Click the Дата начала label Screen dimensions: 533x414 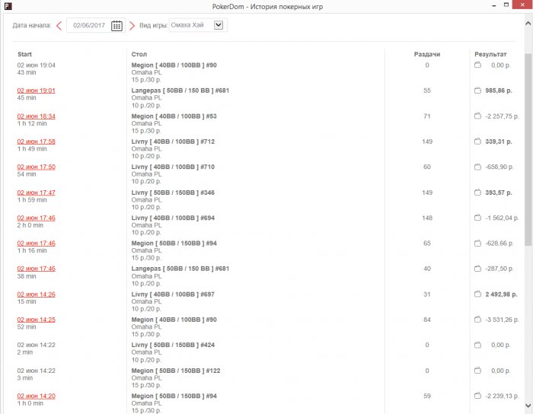tap(32, 25)
